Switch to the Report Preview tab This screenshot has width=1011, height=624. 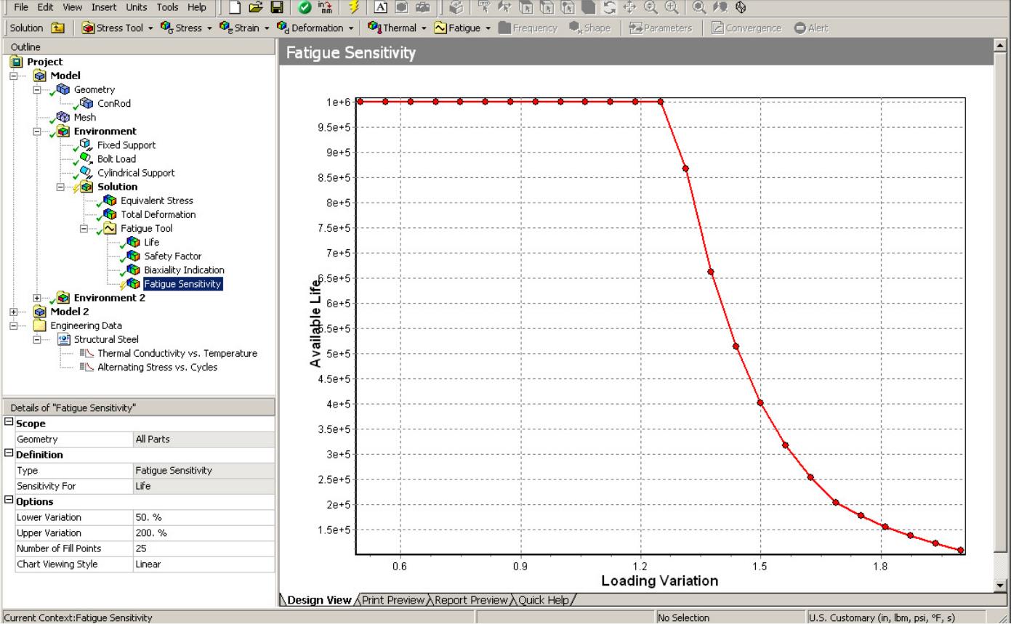click(472, 600)
